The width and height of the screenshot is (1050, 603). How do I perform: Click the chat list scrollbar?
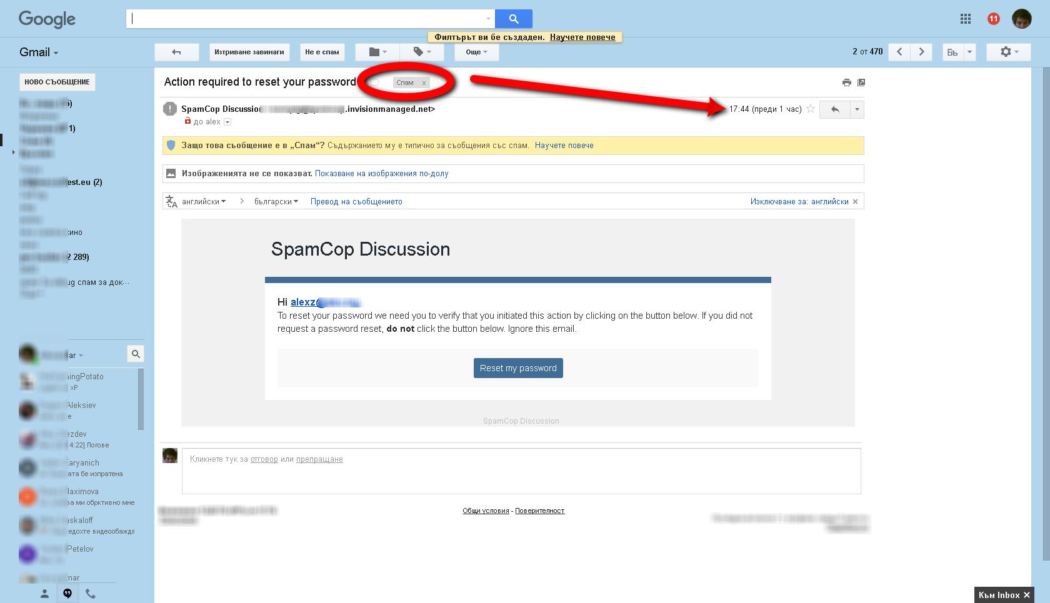coord(141,399)
